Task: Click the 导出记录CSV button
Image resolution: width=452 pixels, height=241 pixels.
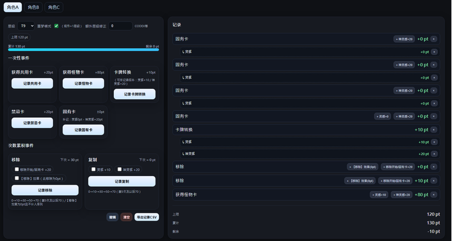Action: 146,217
